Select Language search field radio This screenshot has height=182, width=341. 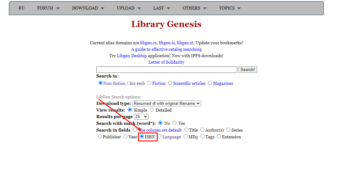tap(159, 136)
